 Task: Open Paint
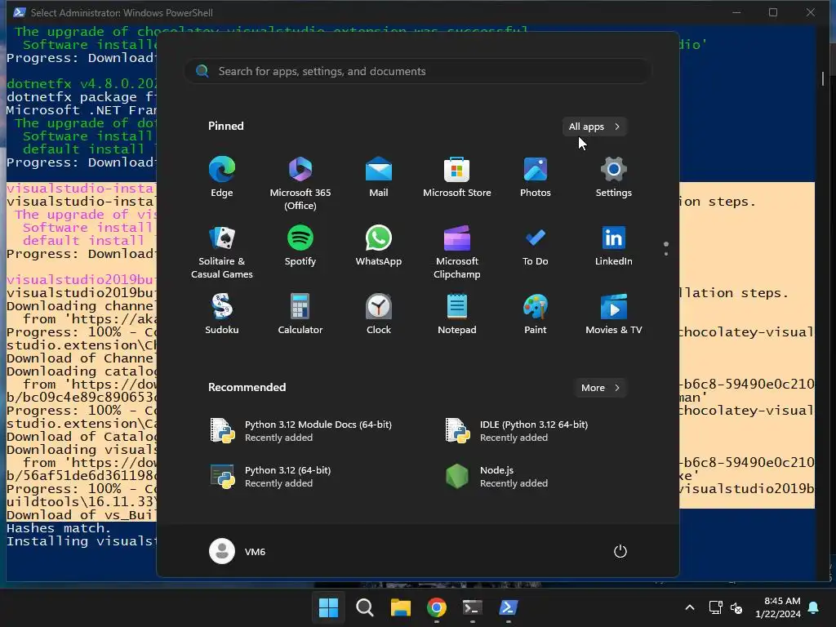[x=536, y=314]
